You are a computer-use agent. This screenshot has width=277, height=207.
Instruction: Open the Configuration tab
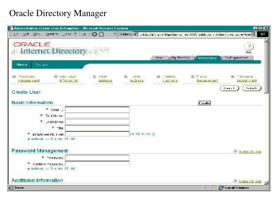[x=236, y=58]
